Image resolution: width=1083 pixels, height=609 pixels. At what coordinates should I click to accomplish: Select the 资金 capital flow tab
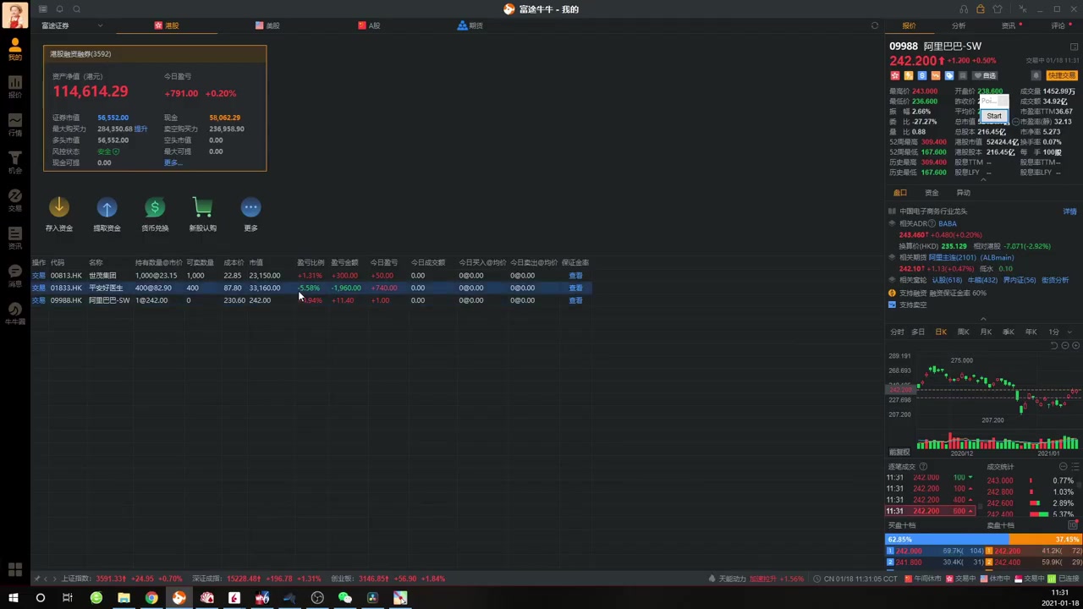[x=932, y=193]
